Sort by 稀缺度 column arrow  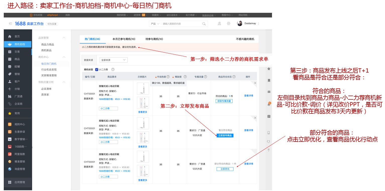173,77
